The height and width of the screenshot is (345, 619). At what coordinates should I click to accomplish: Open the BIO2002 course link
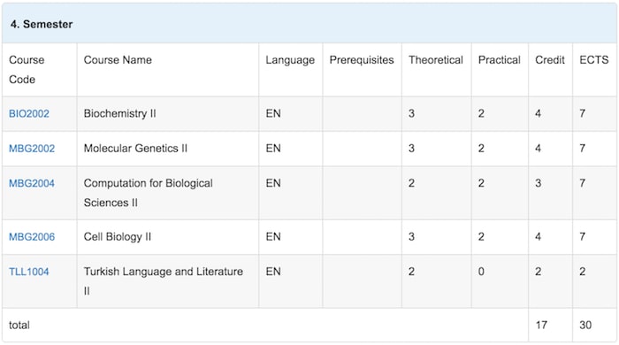(x=29, y=114)
